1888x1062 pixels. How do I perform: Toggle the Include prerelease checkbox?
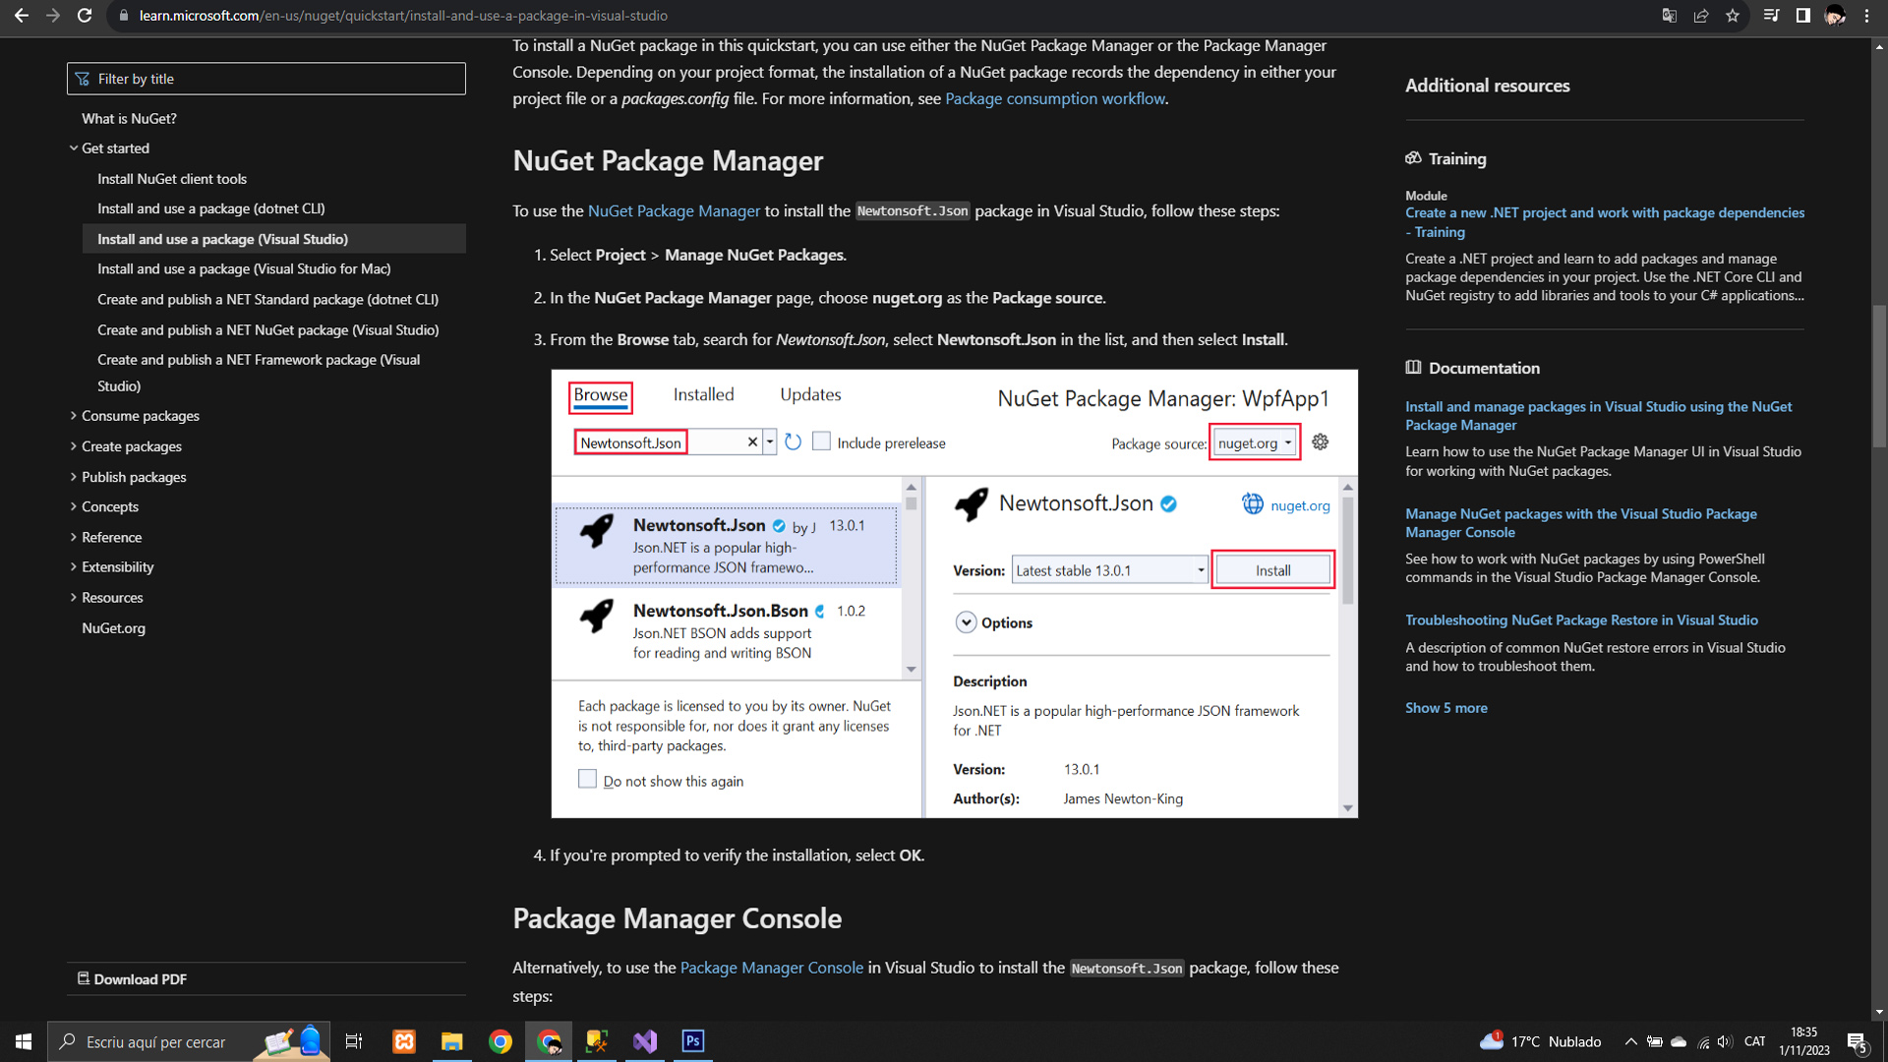(821, 442)
